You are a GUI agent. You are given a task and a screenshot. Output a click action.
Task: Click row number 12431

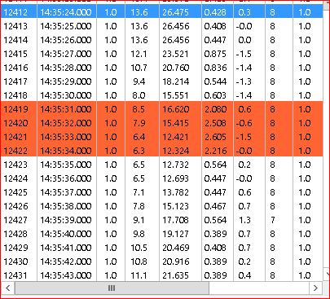pyautogui.click(x=15, y=275)
